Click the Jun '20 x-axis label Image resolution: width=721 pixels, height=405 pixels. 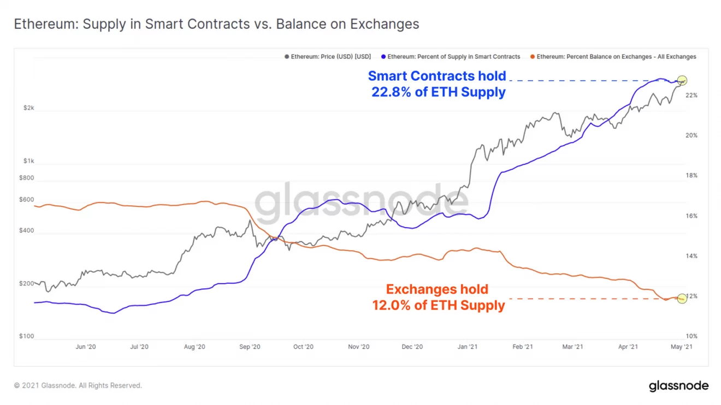86,347
